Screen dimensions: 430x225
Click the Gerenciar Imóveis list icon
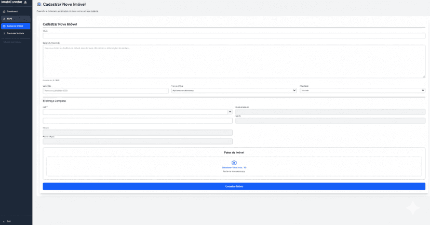tap(4, 33)
